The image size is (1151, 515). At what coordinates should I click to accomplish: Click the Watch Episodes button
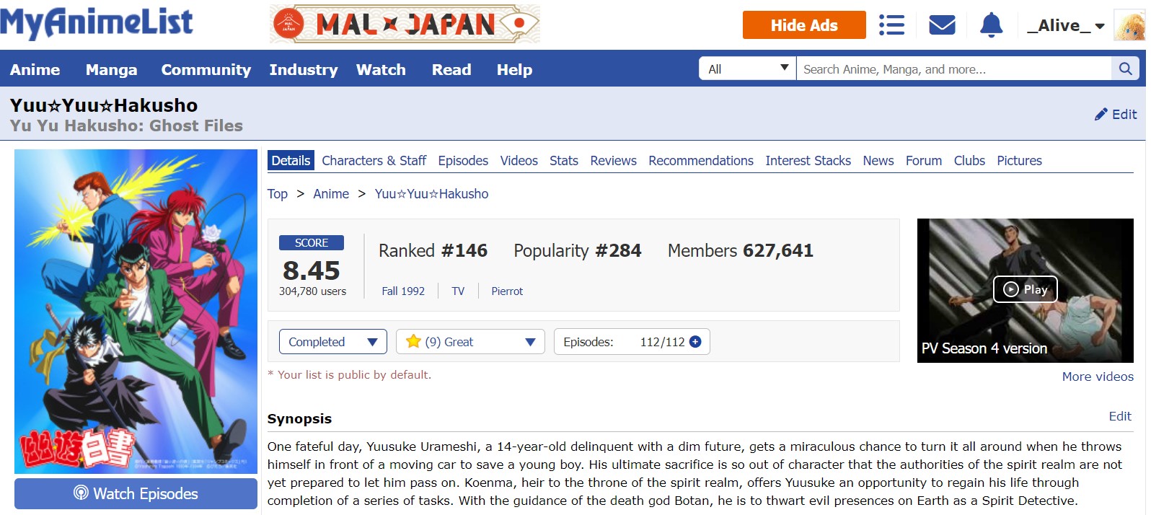(136, 493)
